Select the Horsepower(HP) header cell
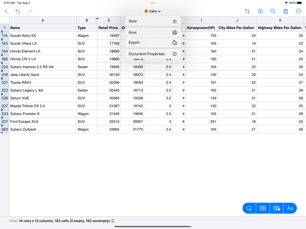Image resolution: width=306 pixels, height=229 pixels. click(x=201, y=28)
